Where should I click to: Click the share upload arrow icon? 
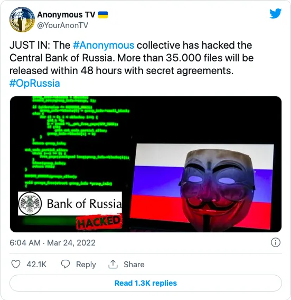113,264
